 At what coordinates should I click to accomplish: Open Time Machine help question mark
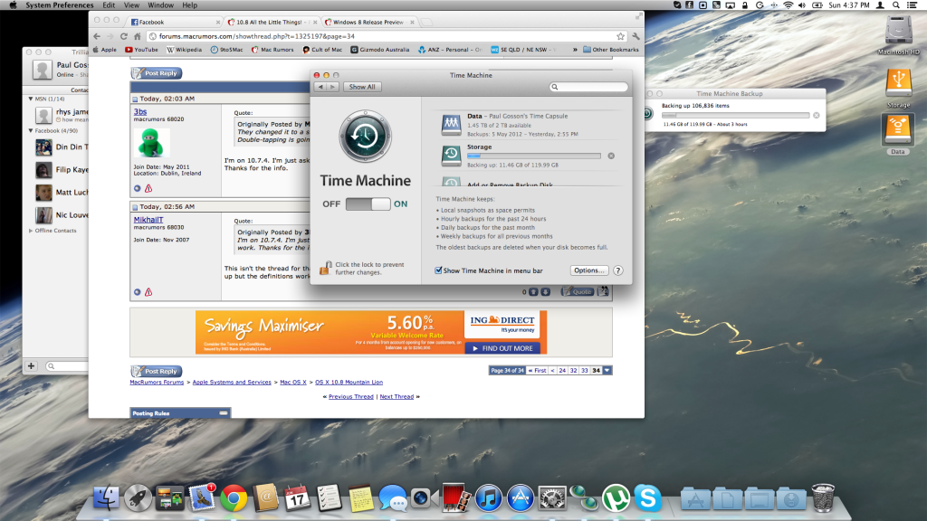click(x=617, y=270)
